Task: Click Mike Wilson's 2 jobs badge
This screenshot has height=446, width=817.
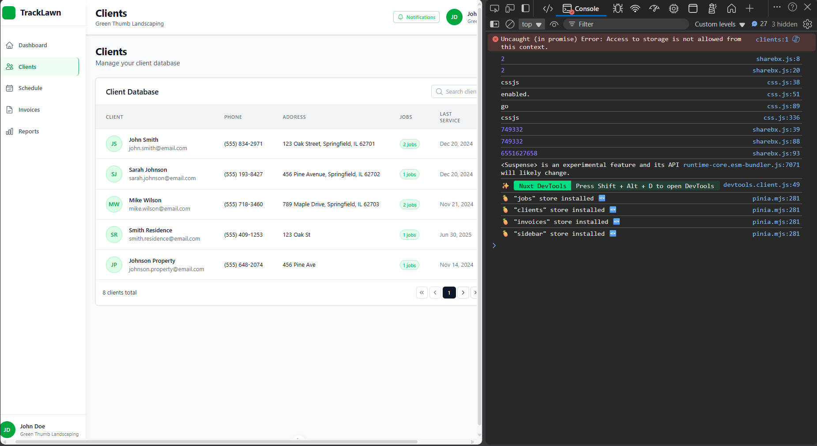Action: [x=410, y=205]
